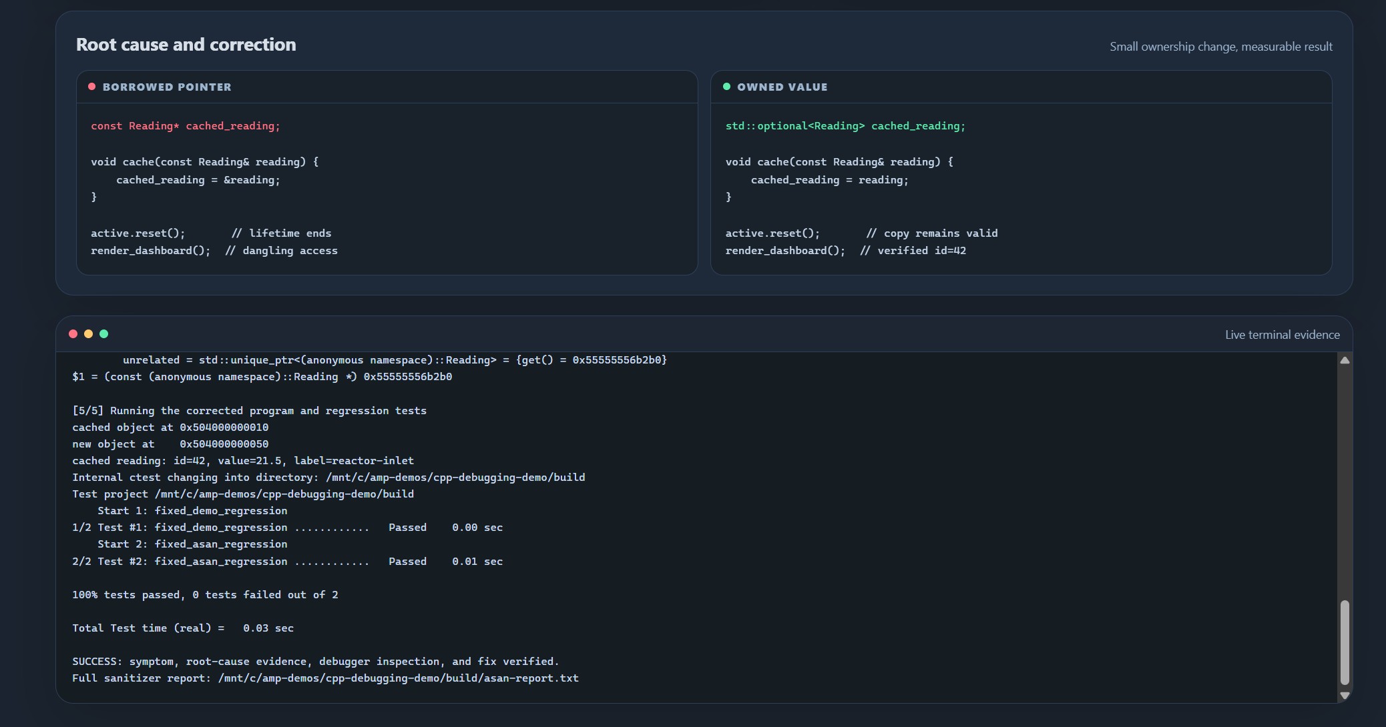Click "cached_reading = reading;" code line

pos(830,180)
